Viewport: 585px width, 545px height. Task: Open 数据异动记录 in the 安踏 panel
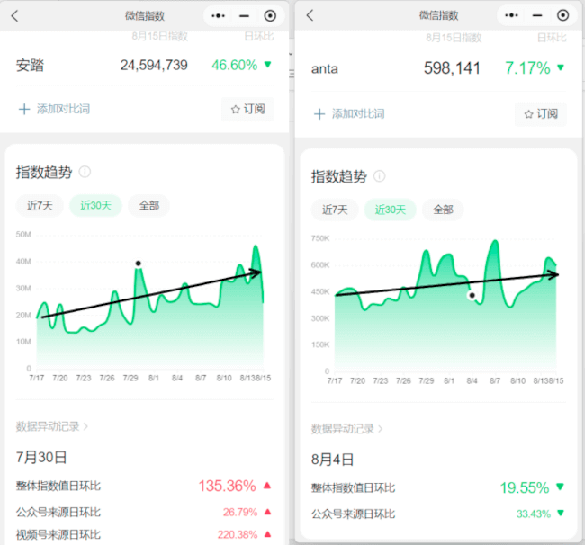[52, 426]
